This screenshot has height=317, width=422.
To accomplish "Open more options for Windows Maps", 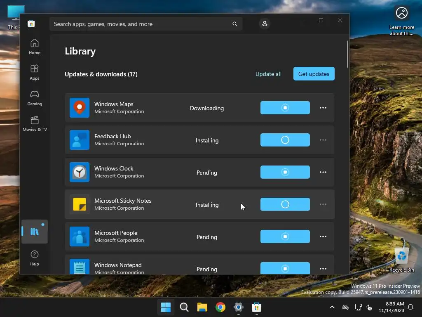I will click(x=323, y=108).
